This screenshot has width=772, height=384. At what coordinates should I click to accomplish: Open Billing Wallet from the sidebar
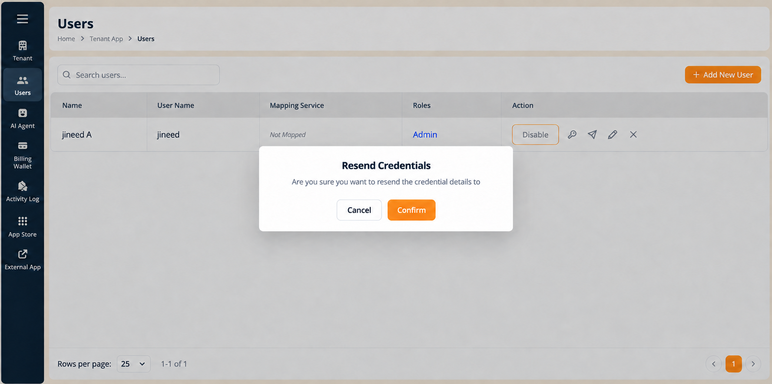tap(23, 155)
